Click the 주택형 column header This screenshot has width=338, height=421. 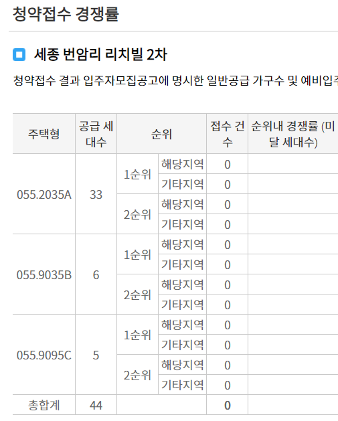pyautogui.click(x=44, y=134)
